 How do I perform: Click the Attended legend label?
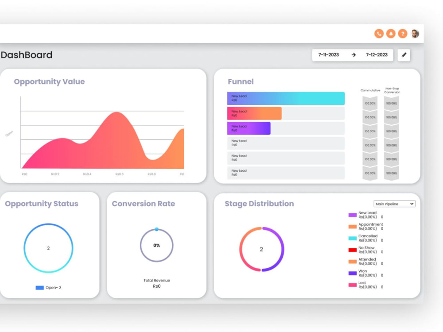367,259
